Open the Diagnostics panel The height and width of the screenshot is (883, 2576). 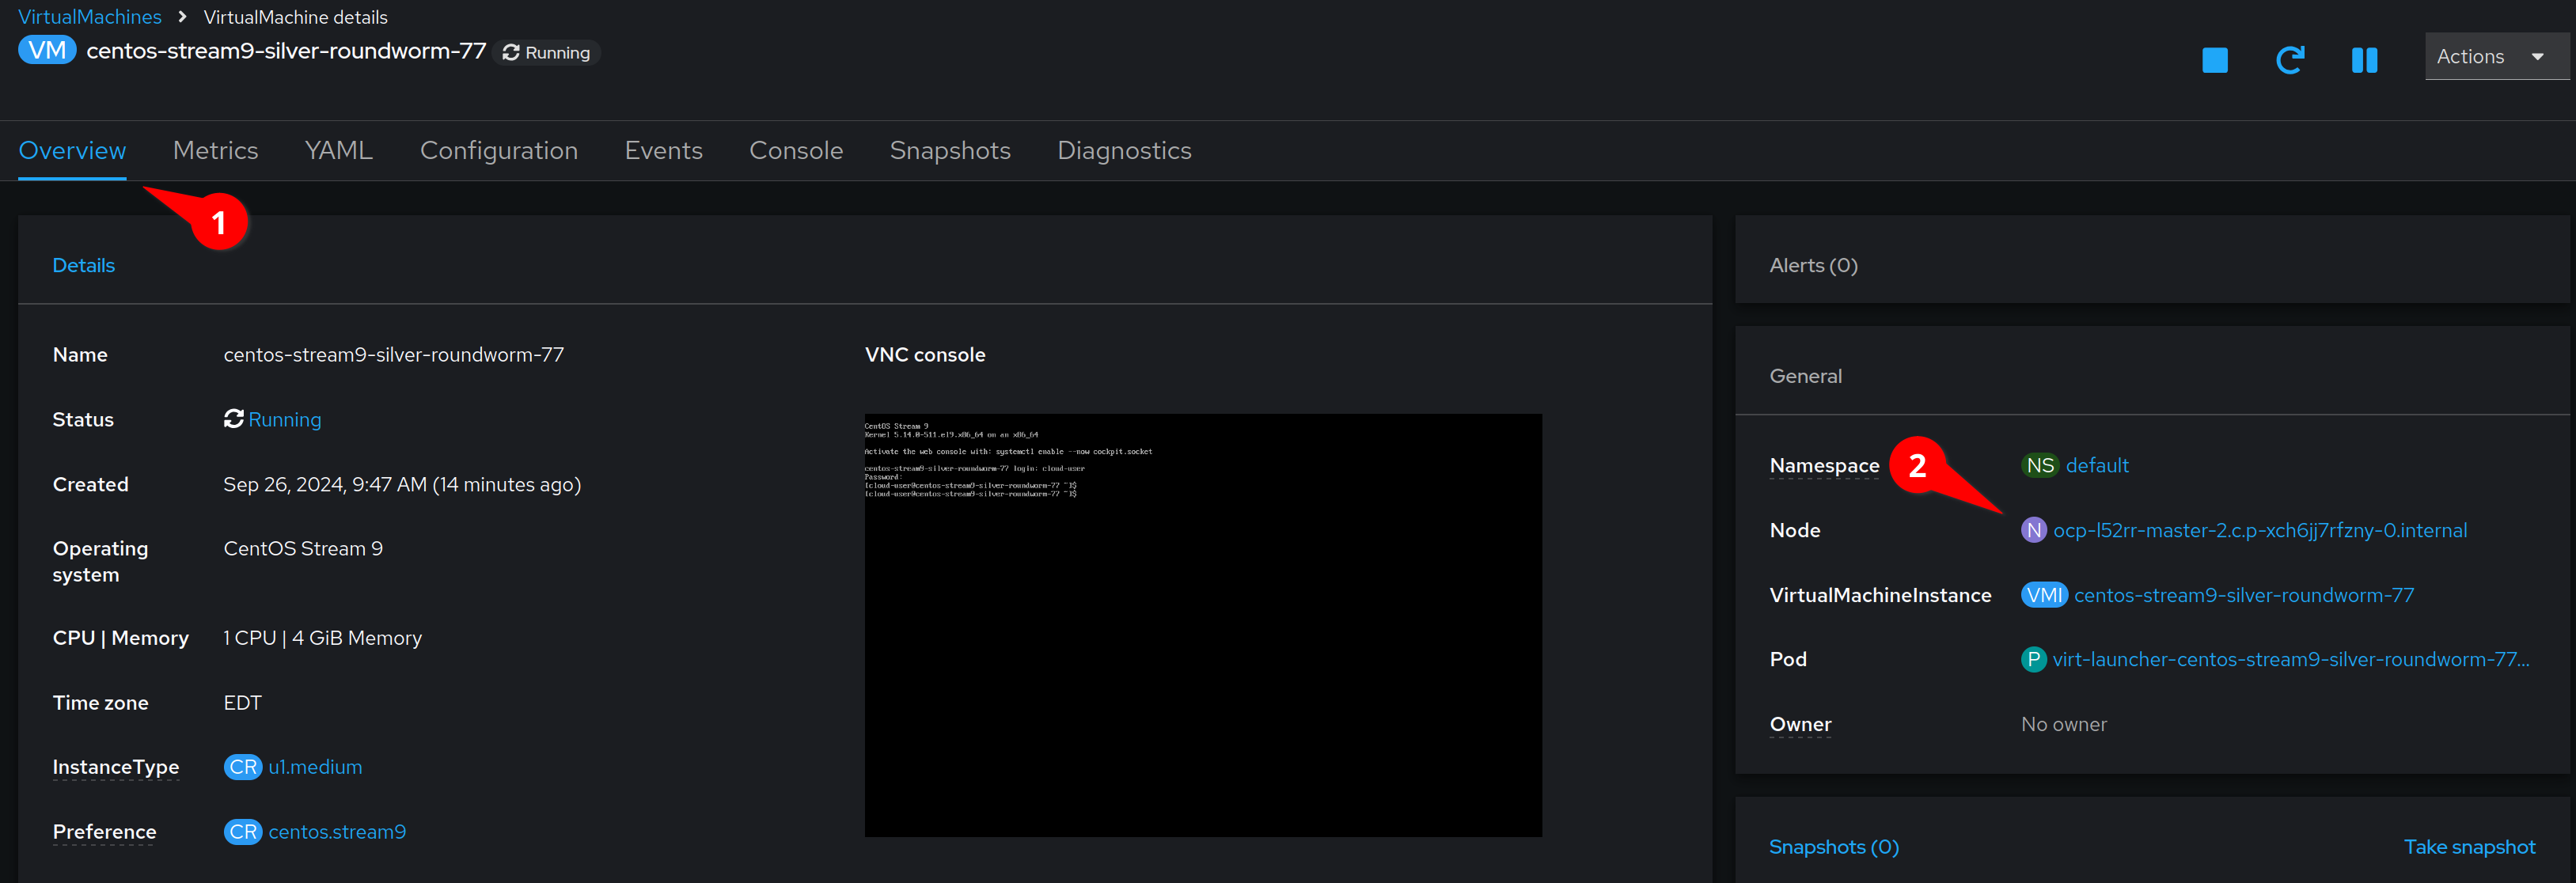tap(1125, 150)
